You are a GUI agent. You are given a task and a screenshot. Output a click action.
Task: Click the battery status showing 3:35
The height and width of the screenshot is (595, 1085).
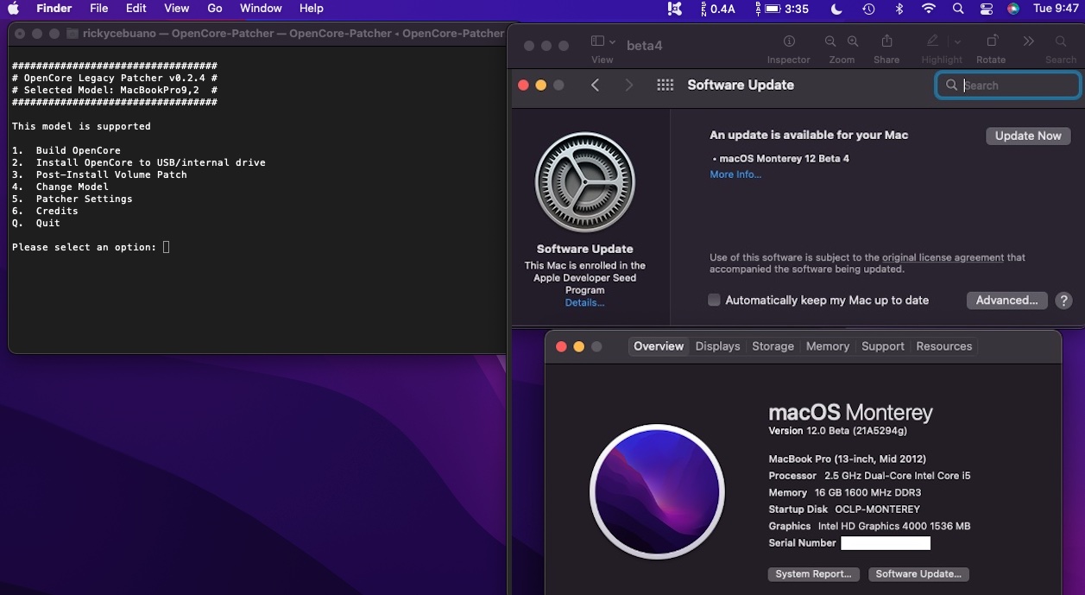[782, 9]
